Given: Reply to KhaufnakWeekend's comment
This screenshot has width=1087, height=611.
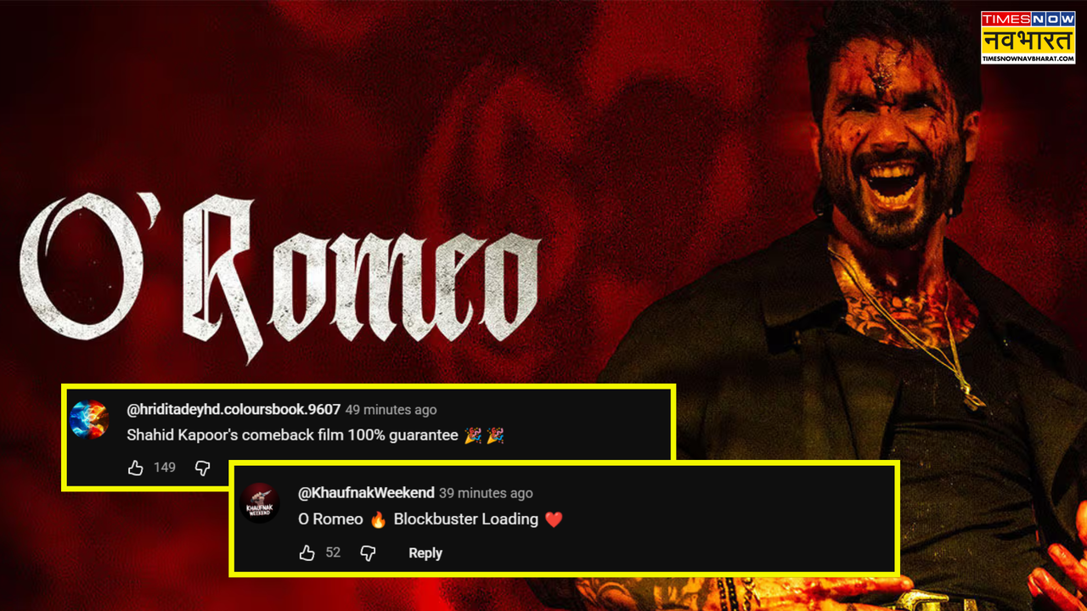Looking at the screenshot, I should pyautogui.click(x=425, y=553).
